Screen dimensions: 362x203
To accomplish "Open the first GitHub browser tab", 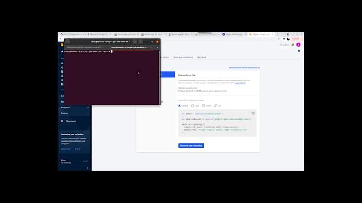I will point(72,34).
